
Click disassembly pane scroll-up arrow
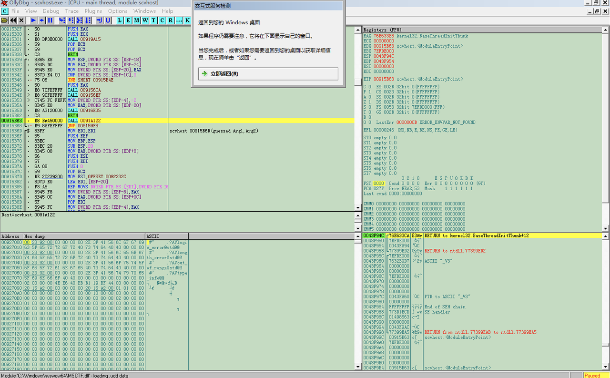click(x=357, y=30)
